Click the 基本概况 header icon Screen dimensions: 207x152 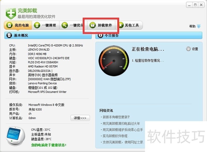click(9, 35)
